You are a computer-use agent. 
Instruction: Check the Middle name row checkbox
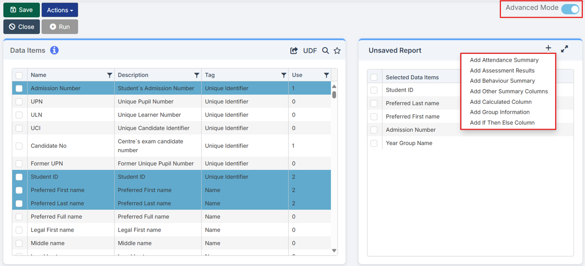click(19, 243)
